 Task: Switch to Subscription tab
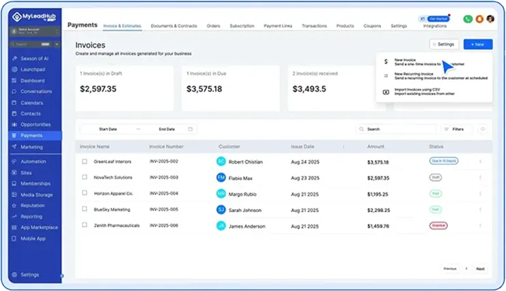point(242,26)
